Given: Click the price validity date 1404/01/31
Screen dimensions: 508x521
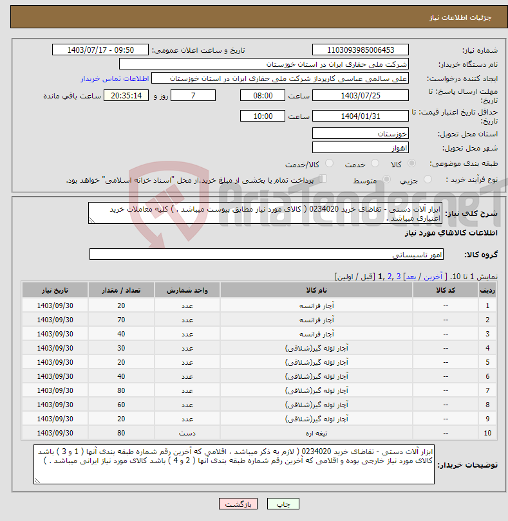Looking at the screenshot, I should (x=361, y=116).
